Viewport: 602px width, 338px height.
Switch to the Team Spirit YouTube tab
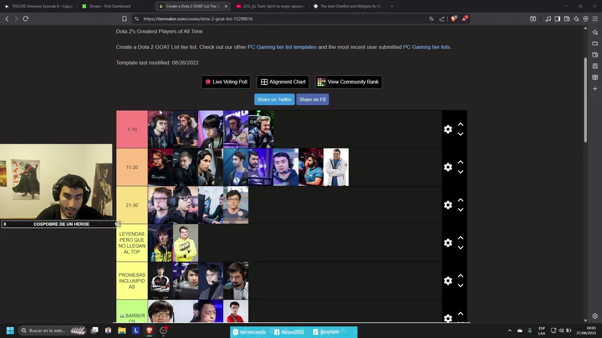(x=270, y=6)
